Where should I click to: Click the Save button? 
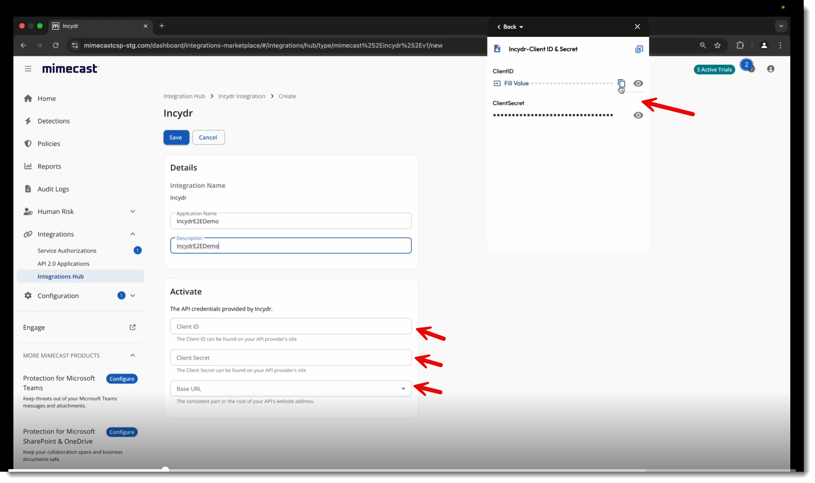176,137
